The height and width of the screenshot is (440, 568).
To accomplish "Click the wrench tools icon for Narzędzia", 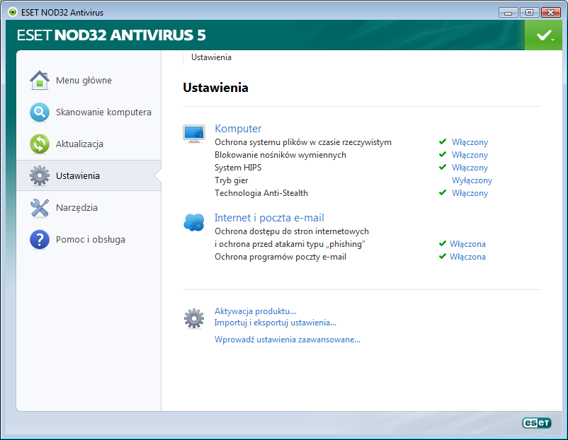I will 40,208.
